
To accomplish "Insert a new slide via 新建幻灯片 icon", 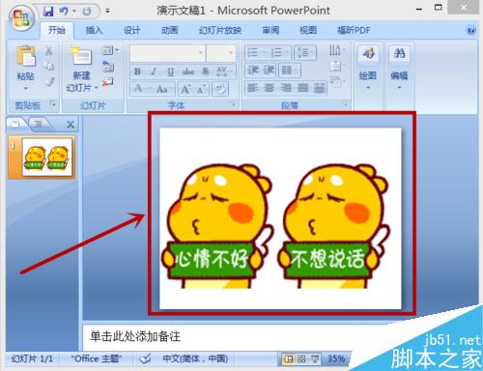I will click(81, 56).
